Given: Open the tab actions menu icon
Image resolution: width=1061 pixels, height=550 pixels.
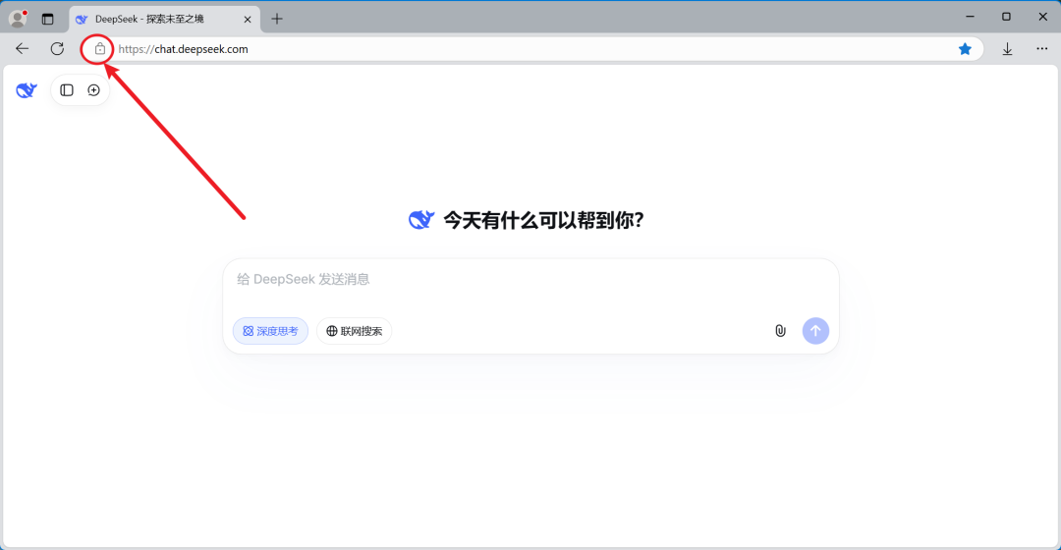Looking at the screenshot, I should click(x=47, y=19).
